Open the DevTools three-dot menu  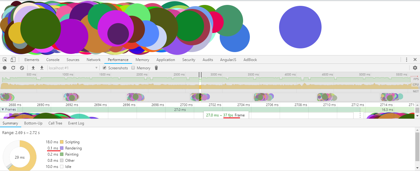pyautogui.click(x=406, y=59)
